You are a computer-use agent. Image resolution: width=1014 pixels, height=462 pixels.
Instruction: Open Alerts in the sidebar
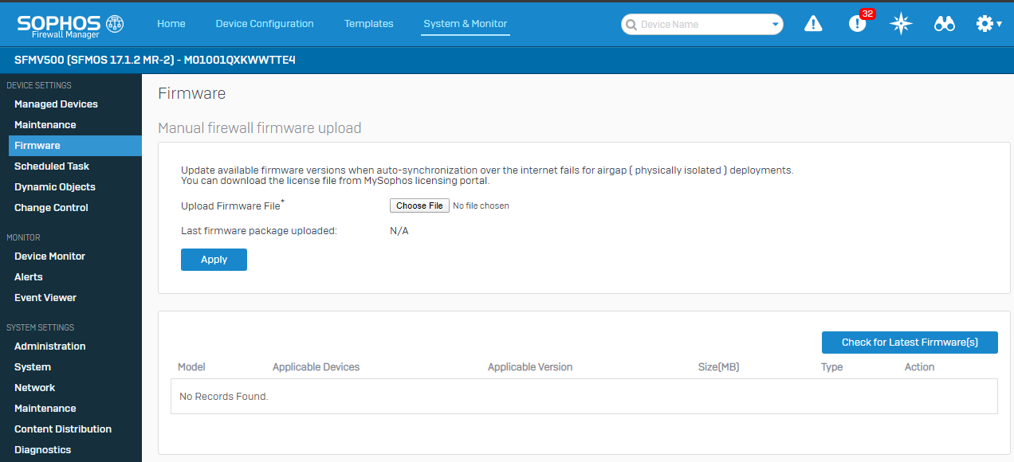pyautogui.click(x=29, y=277)
